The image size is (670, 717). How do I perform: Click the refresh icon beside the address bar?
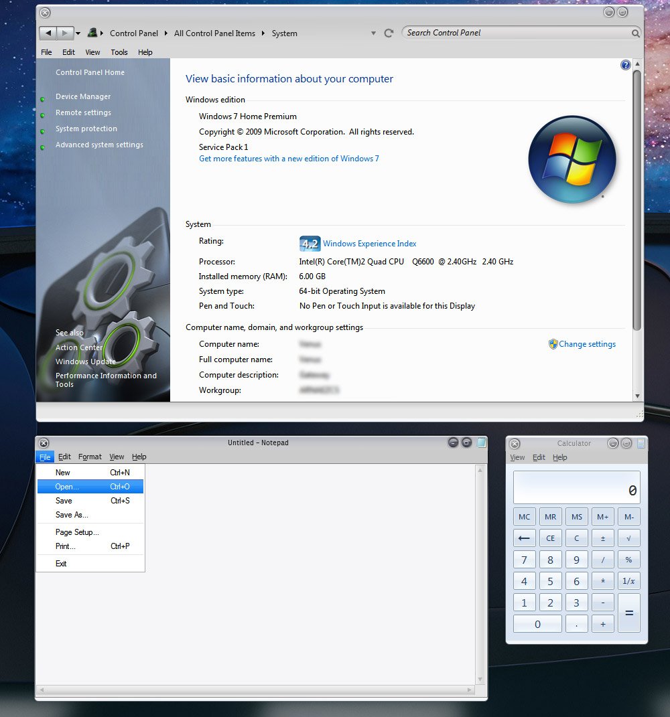[389, 33]
